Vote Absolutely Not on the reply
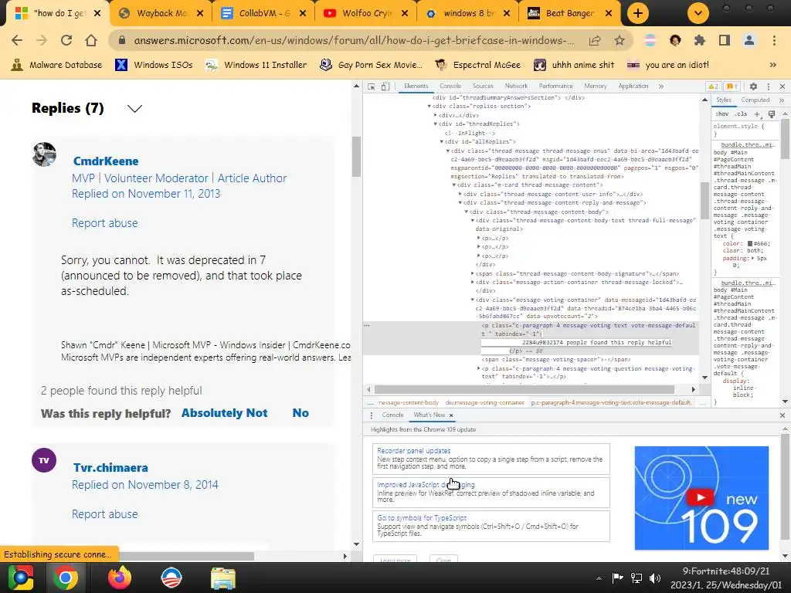The width and height of the screenshot is (791, 593). (x=225, y=413)
